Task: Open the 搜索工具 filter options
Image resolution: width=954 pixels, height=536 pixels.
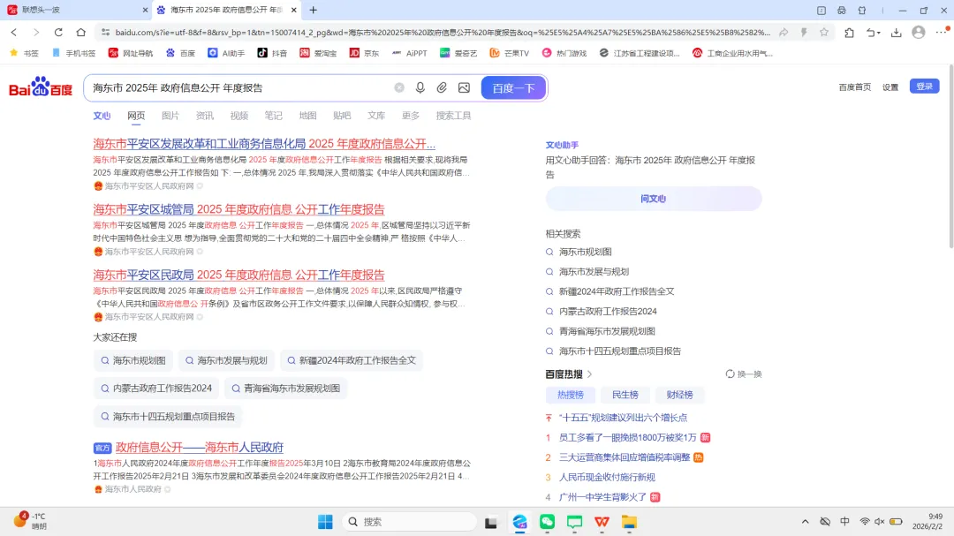Action: (453, 116)
